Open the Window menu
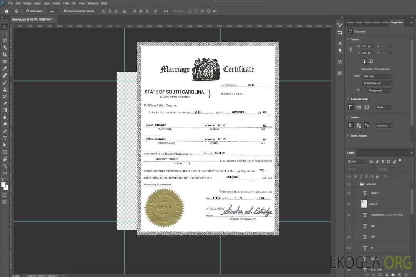The height and width of the screenshot is (277, 416). click(x=93, y=3)
